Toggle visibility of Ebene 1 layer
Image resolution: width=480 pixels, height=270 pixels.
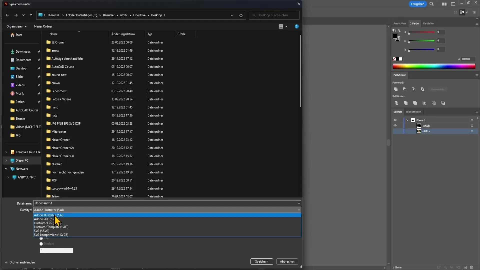point(395,120)
